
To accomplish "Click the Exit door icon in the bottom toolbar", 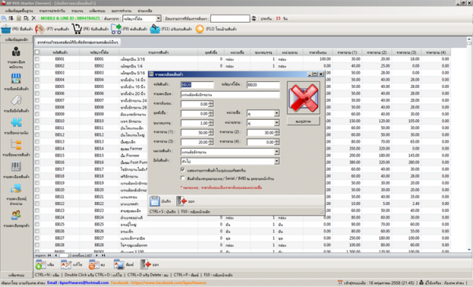I will coord(146,264).
